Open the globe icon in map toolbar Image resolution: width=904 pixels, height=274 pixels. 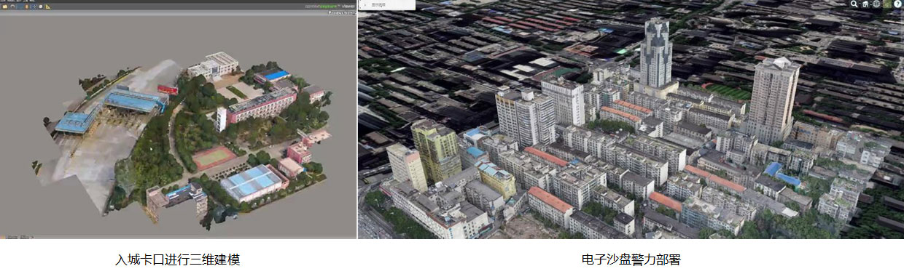click(x=876, y=4)
